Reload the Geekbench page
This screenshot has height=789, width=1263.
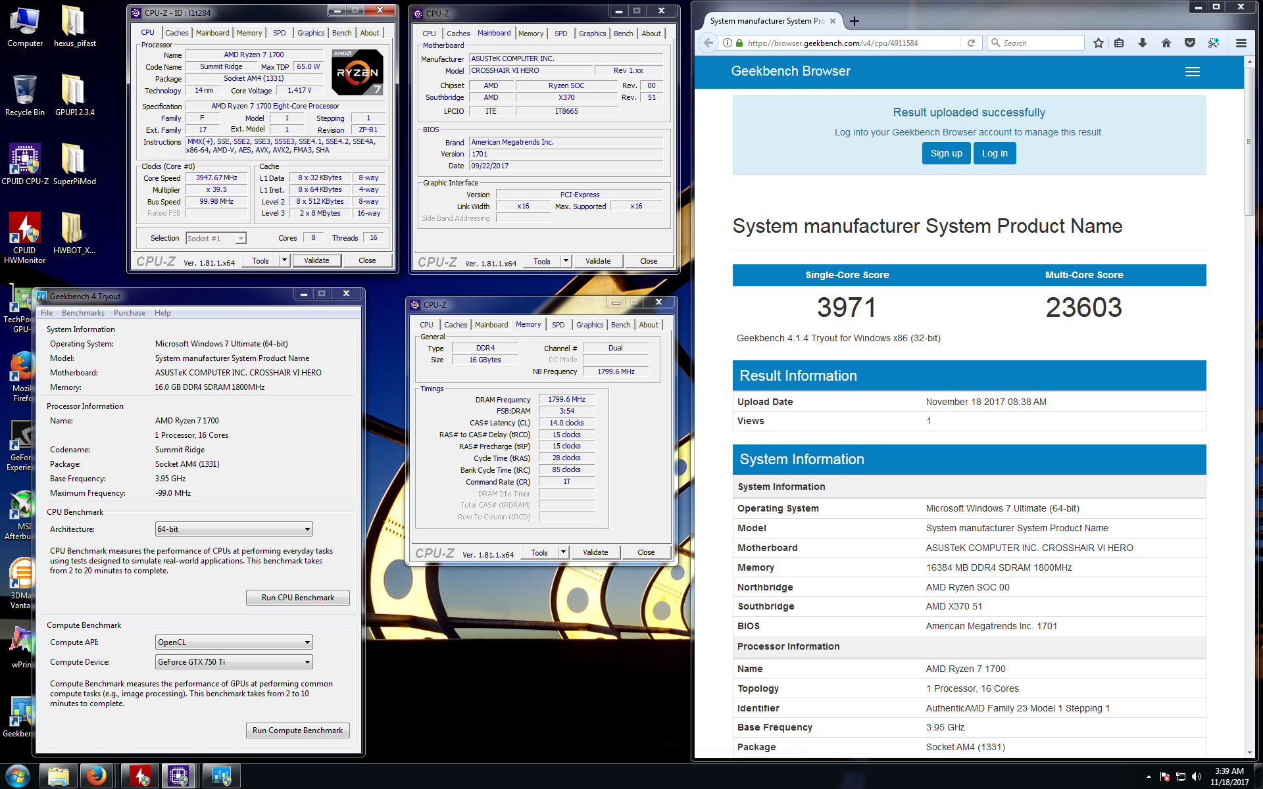tap(971, 43)
